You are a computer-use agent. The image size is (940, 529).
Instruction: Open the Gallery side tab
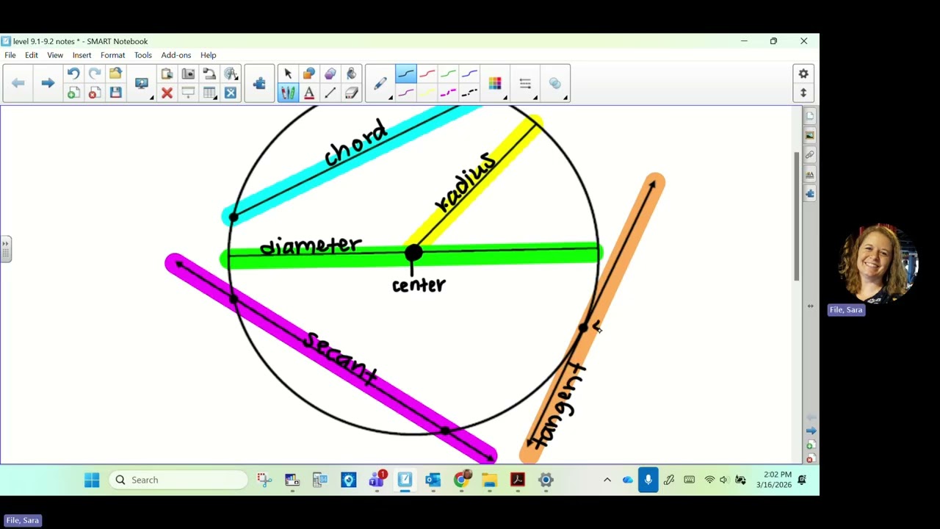tap(810, 135)
